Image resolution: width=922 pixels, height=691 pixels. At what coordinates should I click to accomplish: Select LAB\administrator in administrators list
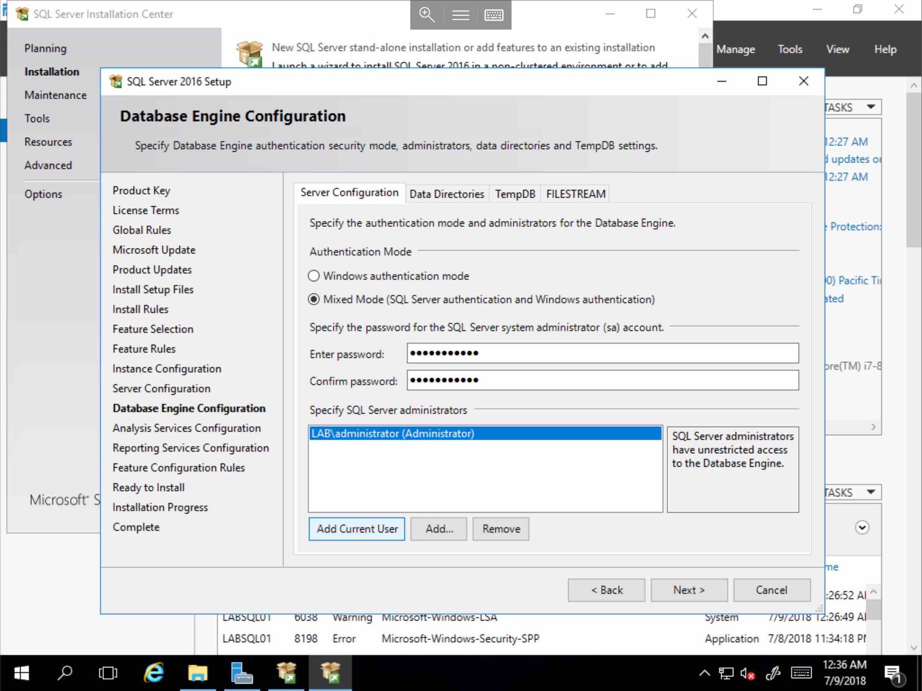485,433
